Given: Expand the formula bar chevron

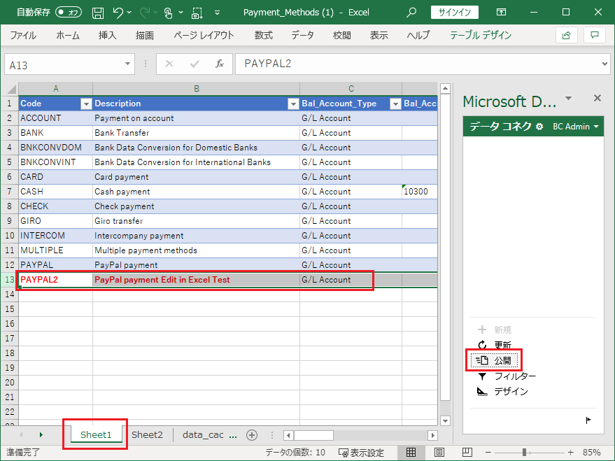Looking at the screenshot, I should click(x=605, y=64).
